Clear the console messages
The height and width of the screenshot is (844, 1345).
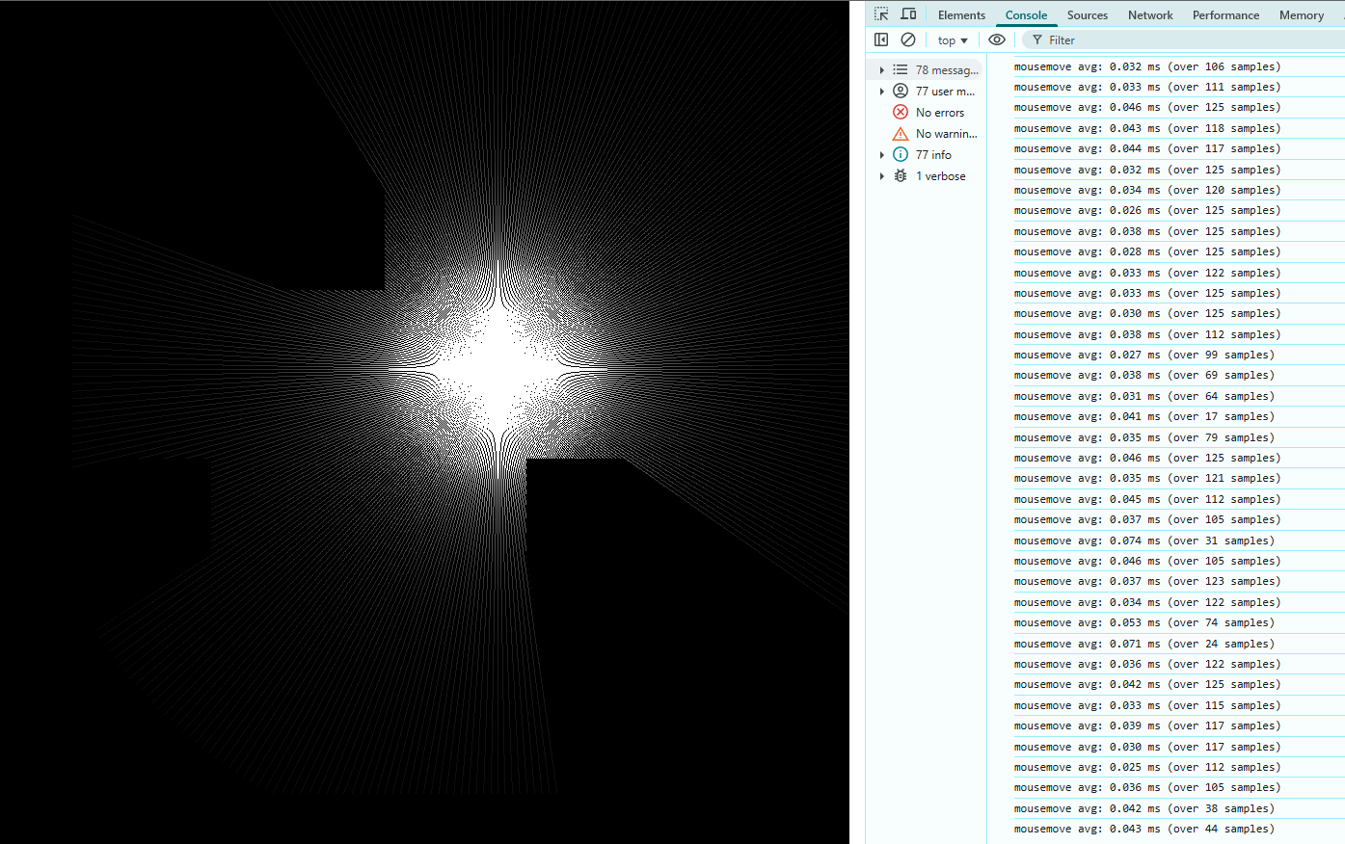pos(907,40)
